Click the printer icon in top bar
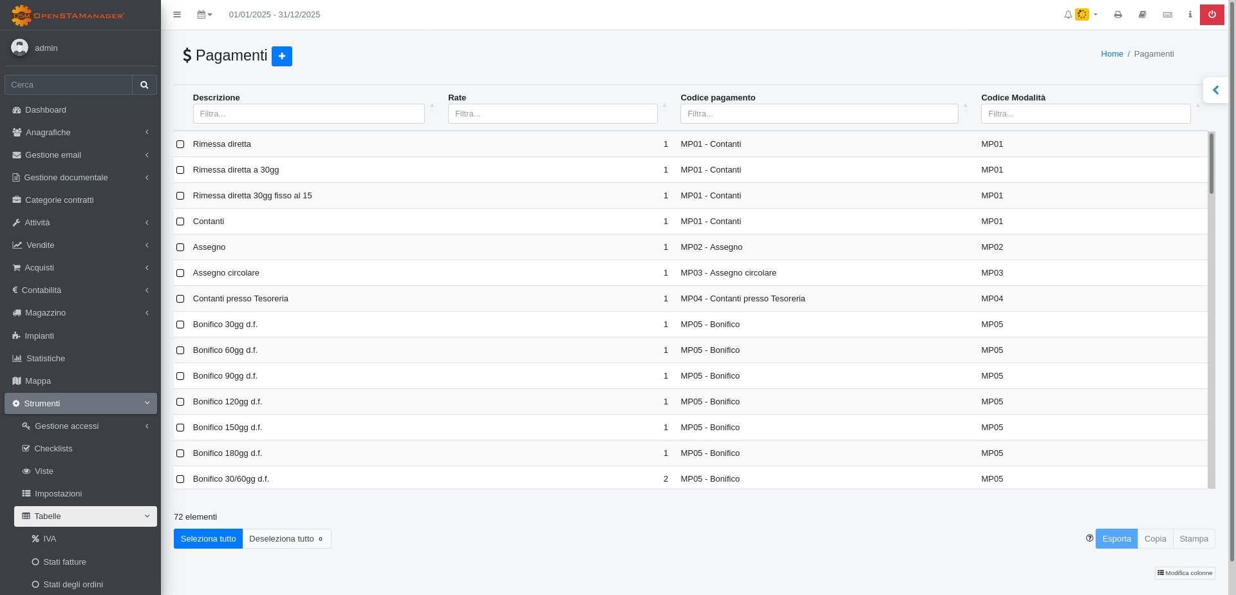The width and height of the screenshot is (1236, 595). [x=1118, y=15]
